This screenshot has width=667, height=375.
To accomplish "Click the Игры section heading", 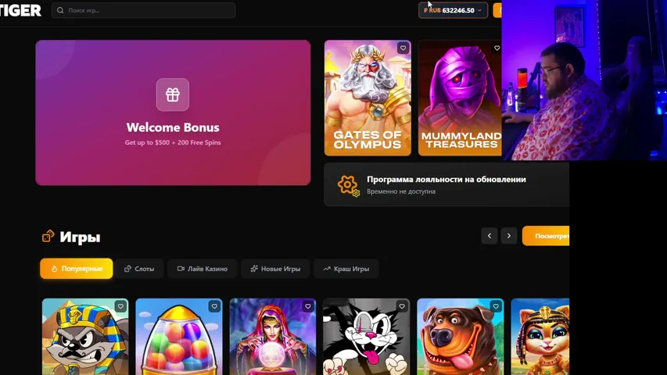I will click(x=80, y=237).
